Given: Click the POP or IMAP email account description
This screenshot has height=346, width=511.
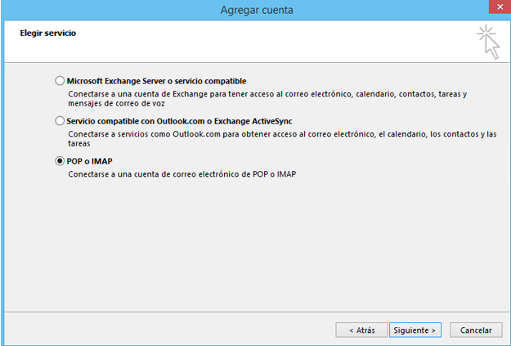Looking at the screenshot, I should tap(181, 174).
